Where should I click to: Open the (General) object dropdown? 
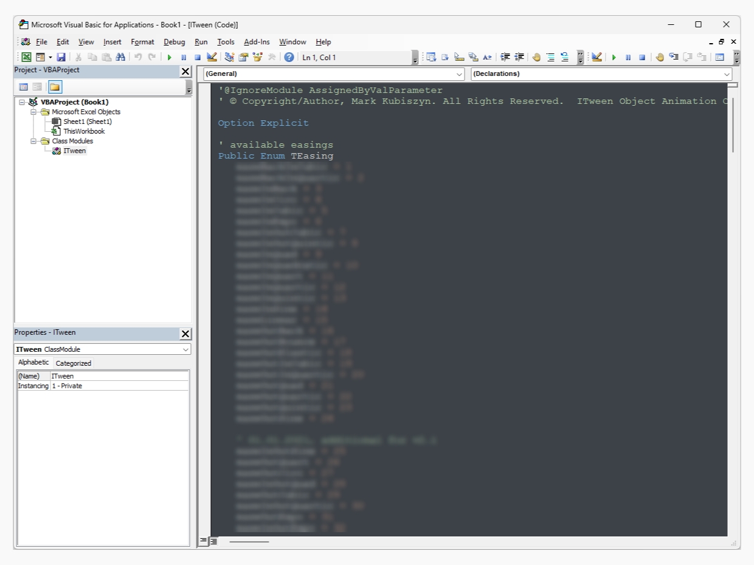(459, 74)
